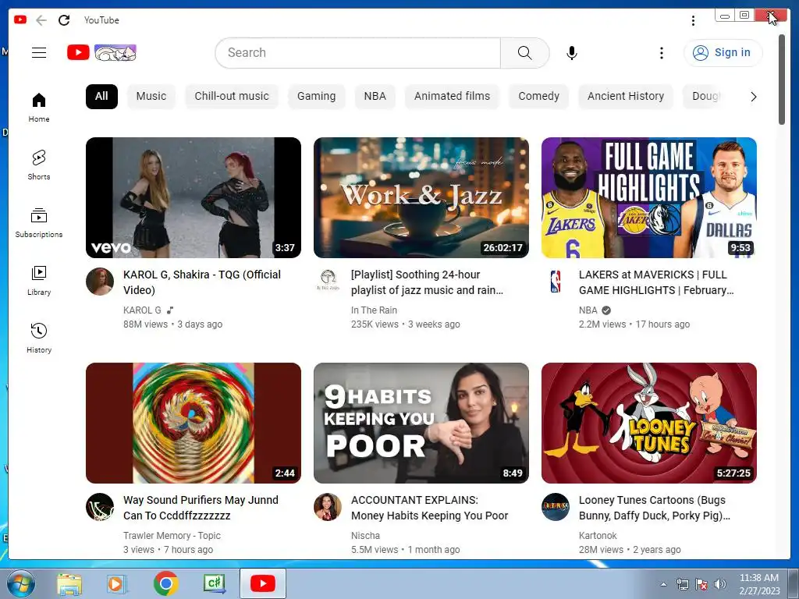Open Windows Start menu
The image size is (799, 599).
[x=20, y=583]
